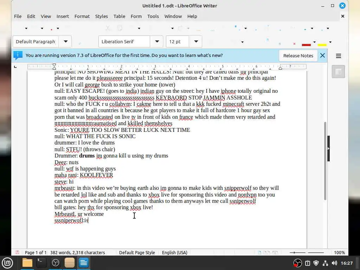Image resolution: width=360 pixels, height=270 pixels.
Task: Open the View menu
Action: [46, 16]
